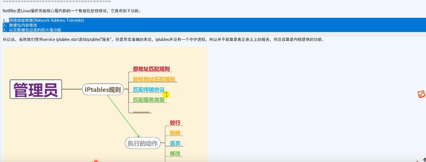The height and width of the screenshot is (162, 426).
Task: Click the purple "管理员" node in the mind map
Action: tap(36, 89)
